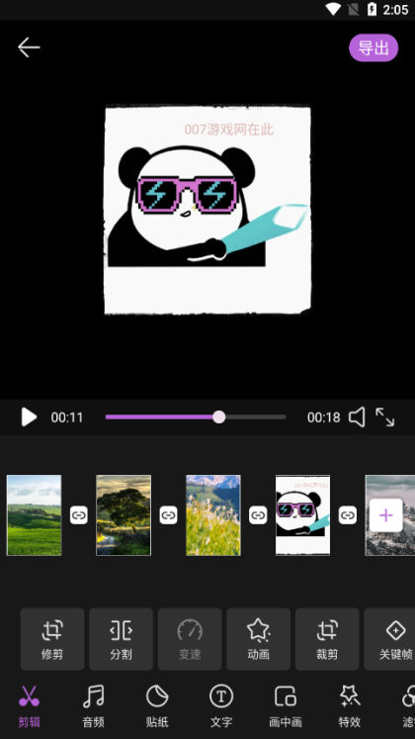Choose the 分割 split tool
The height and width of the screenshot is (739, 415).
coord(121,639)
